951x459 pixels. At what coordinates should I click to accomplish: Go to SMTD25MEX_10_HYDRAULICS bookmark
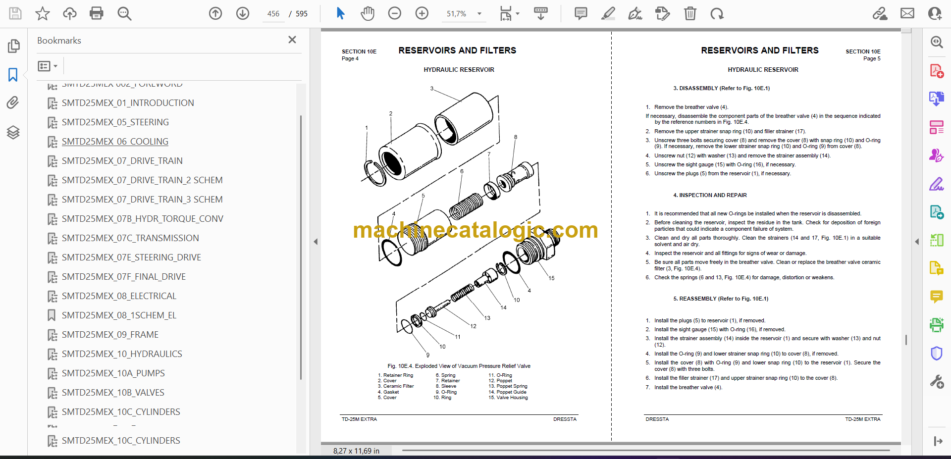click(122, 354)
